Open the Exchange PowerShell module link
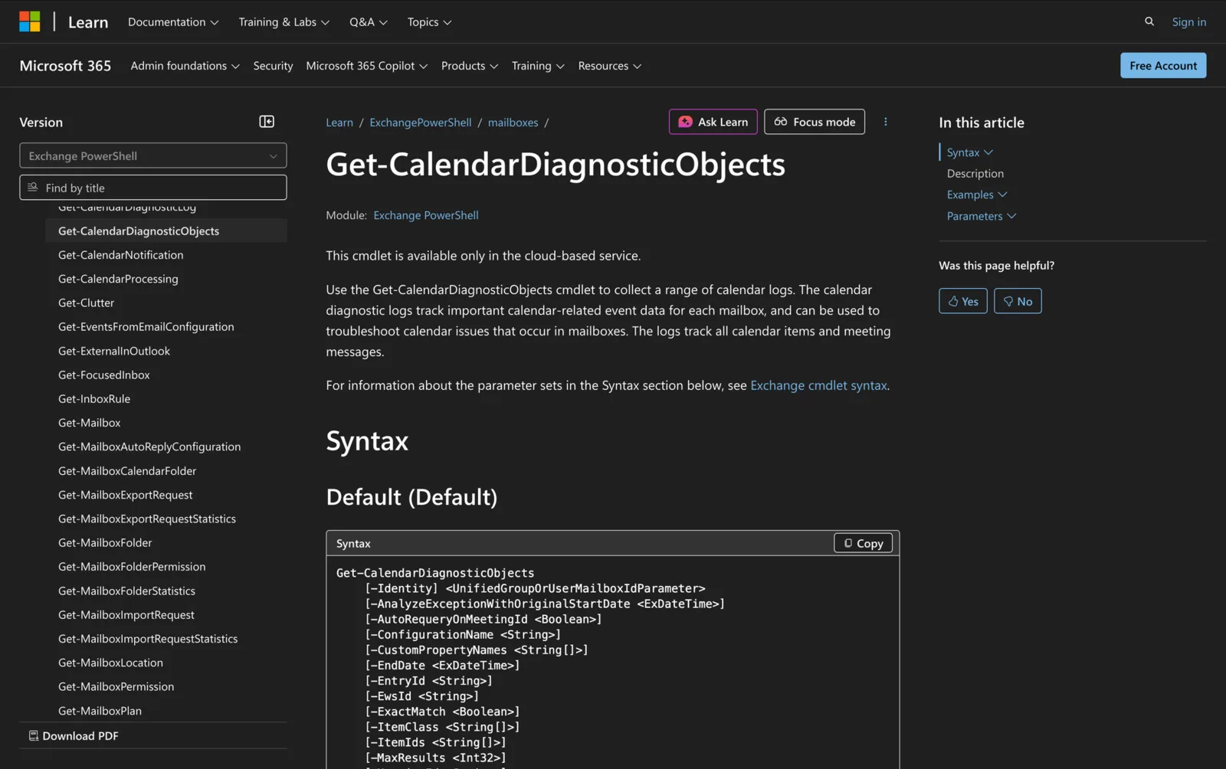 tap(425, 215)
